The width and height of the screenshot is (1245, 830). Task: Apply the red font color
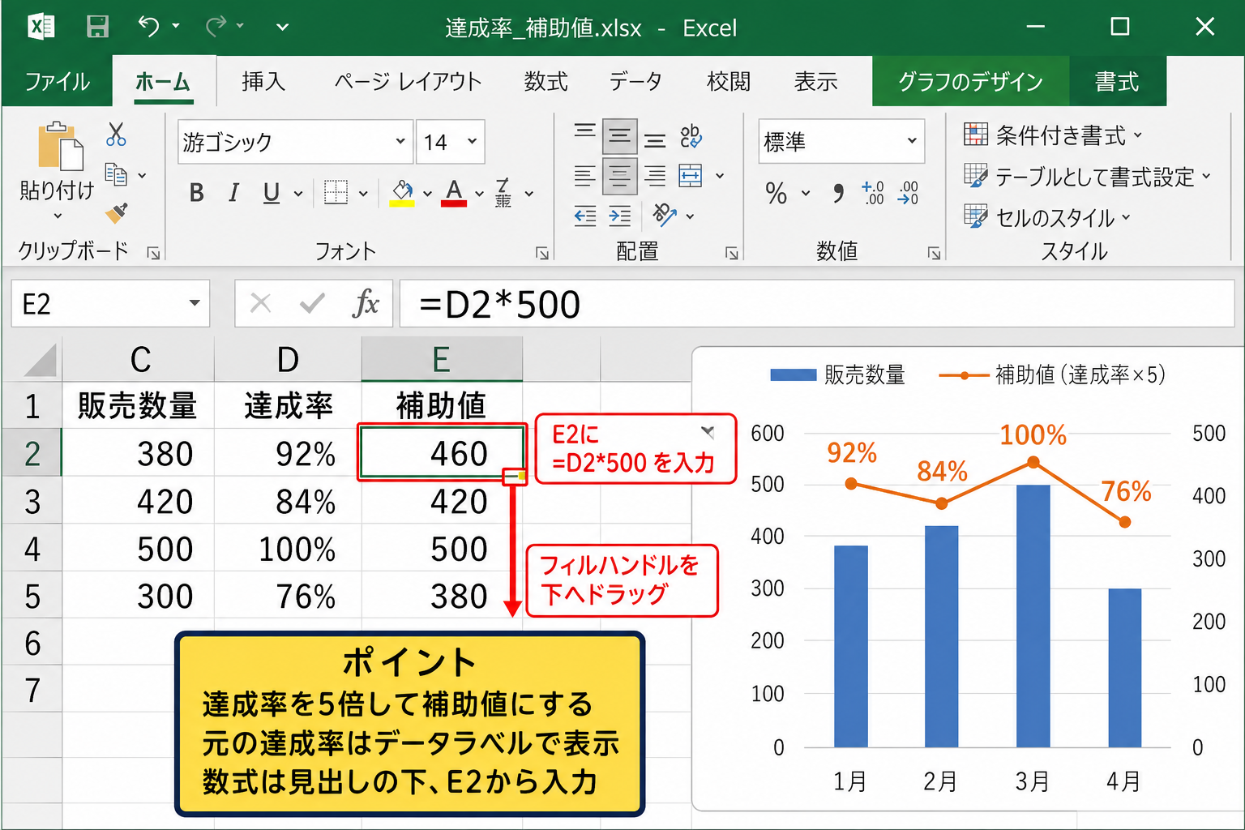point(454,193)
